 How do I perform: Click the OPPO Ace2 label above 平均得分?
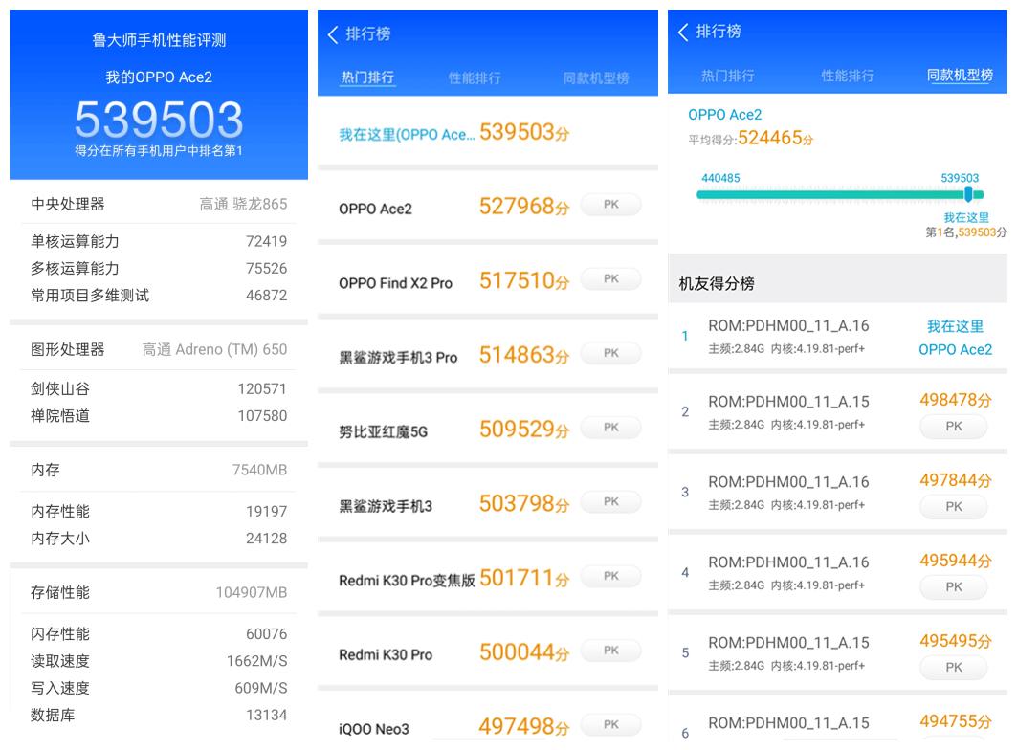point(725,114)
